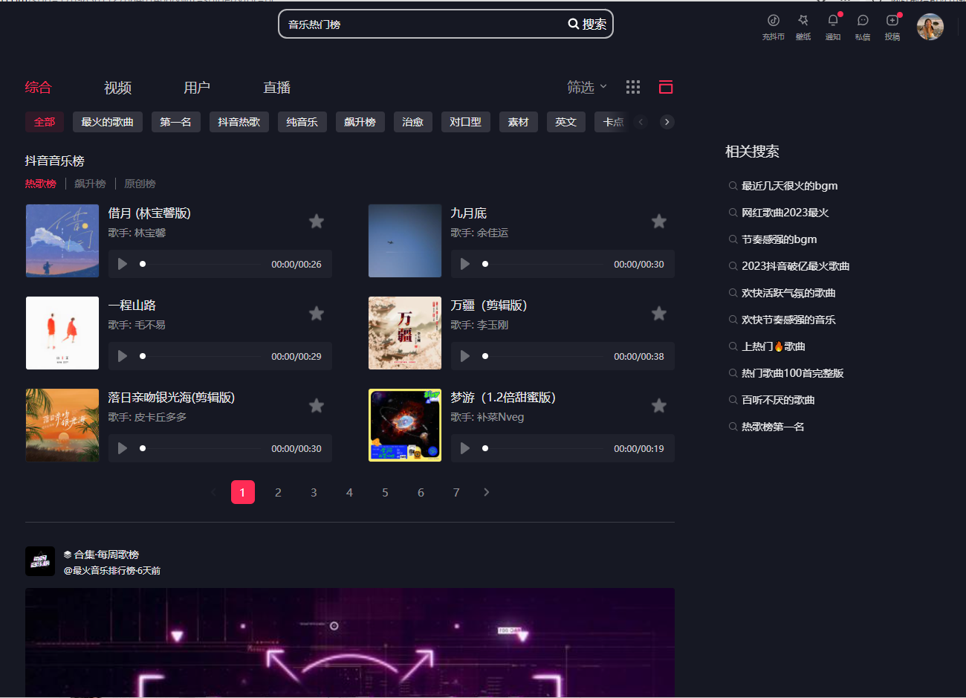Open the 通知 notification bell
This screenshot has width=966, height=698.
pyautogui.click(x=833, y=20)
